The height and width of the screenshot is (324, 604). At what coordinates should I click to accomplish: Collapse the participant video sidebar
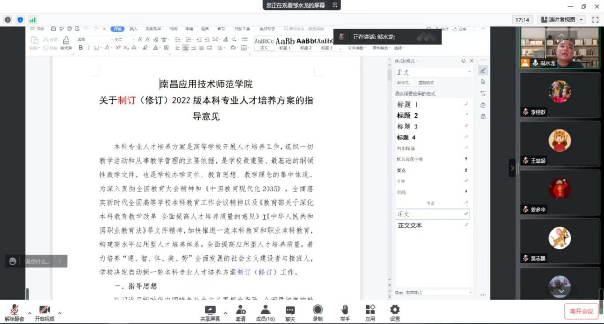tap(512, 168)
